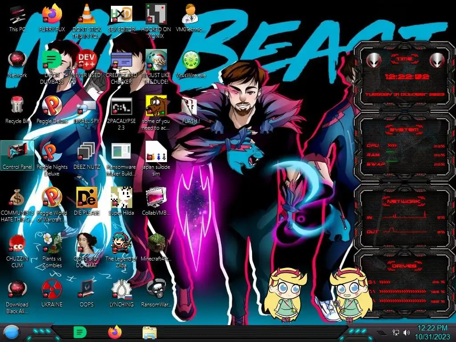Open CollabVMB monitor icon
The width and height of the screenshot is (456, 342).
click(x=156, y=202)
